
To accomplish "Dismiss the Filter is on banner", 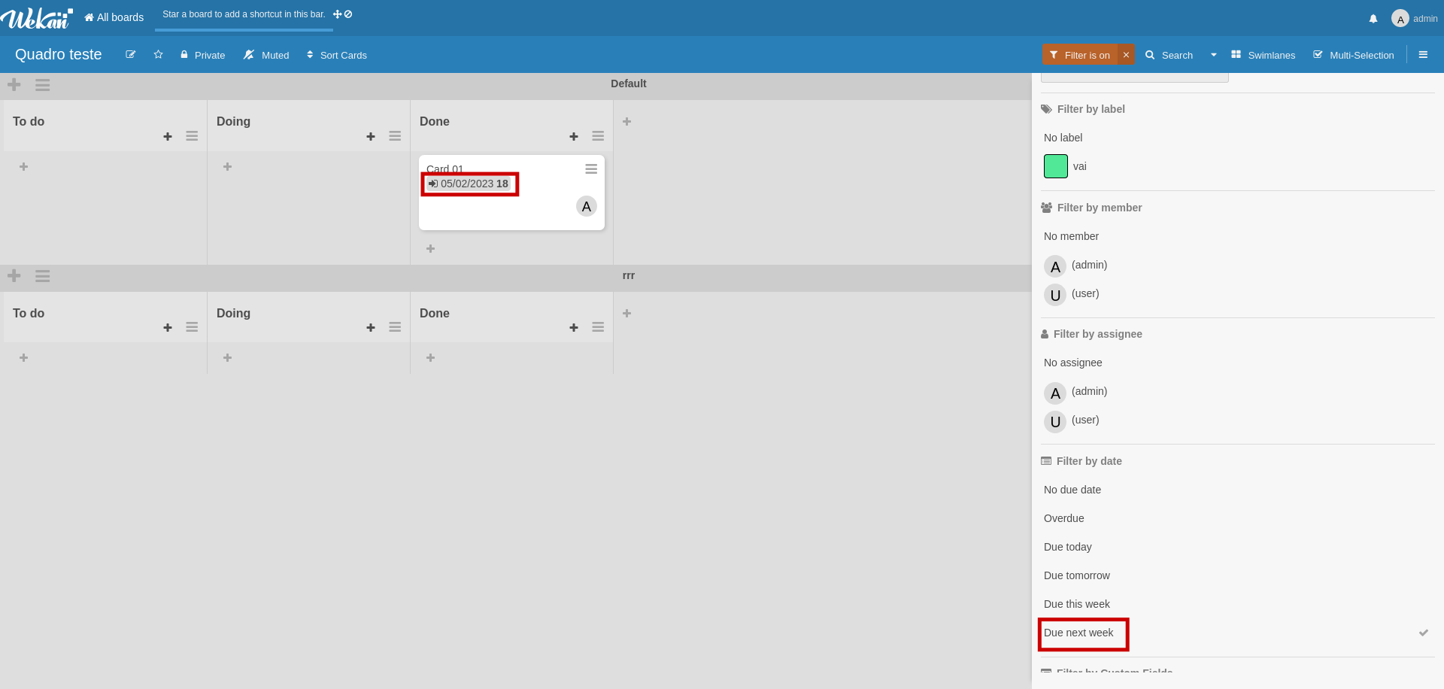I will coord(1126,53).
